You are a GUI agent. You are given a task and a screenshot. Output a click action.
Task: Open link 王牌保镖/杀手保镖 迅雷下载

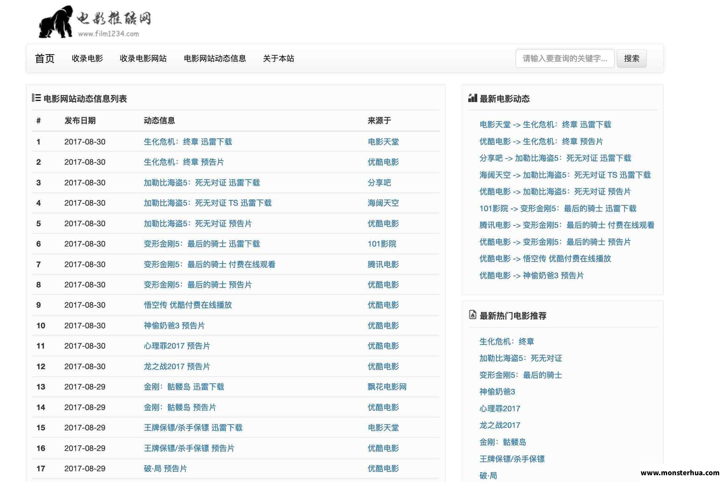click(193, 428)
